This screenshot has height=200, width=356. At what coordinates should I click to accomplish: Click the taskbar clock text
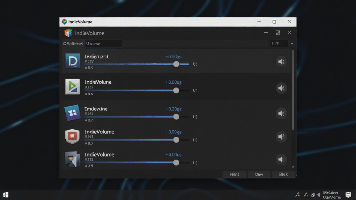(x=332, y=195)
